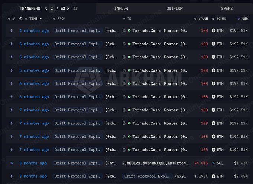Open the VALUE column filter
Screen dimensions: 253x184
(195, 19)
